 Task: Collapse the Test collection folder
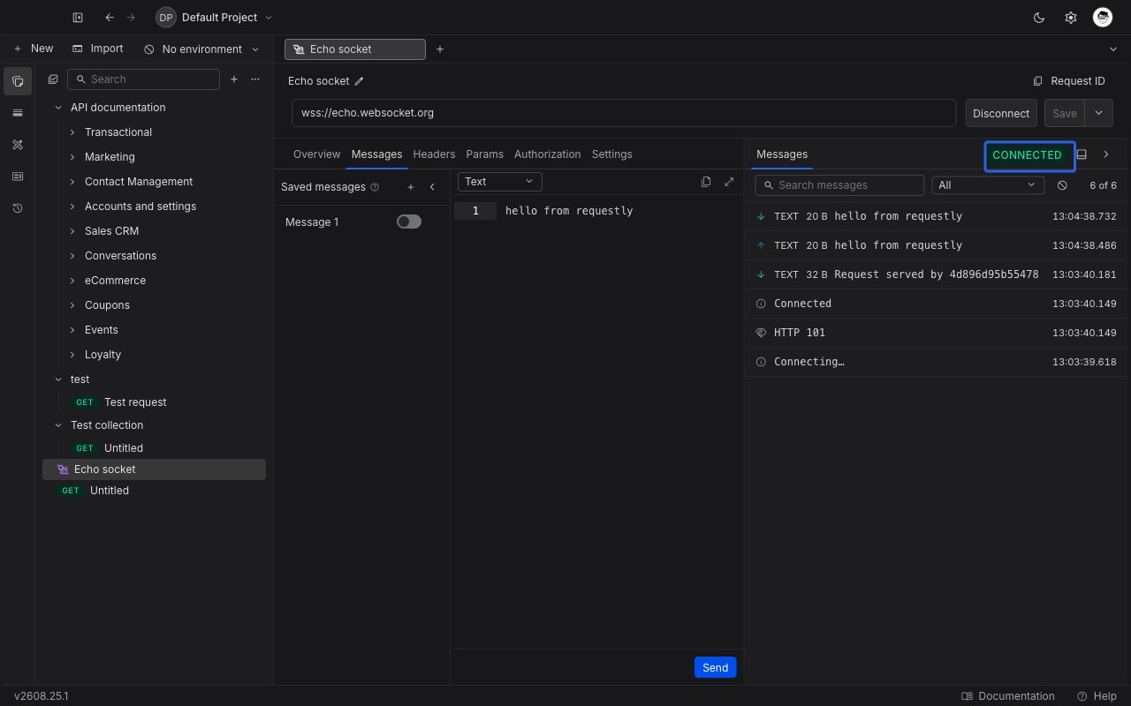(x=58, y=425)
